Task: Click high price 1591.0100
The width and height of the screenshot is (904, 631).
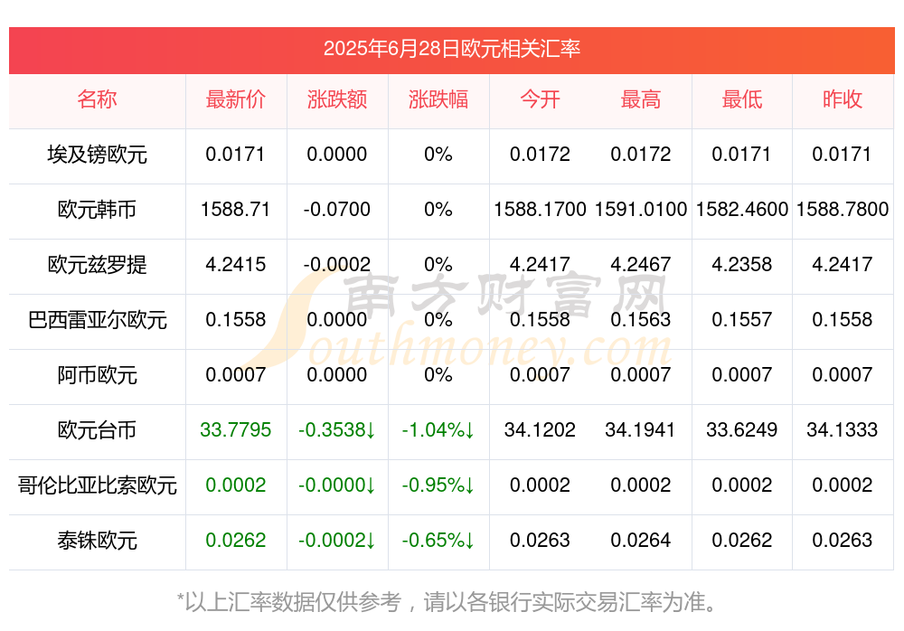Action: click(641, 210)
